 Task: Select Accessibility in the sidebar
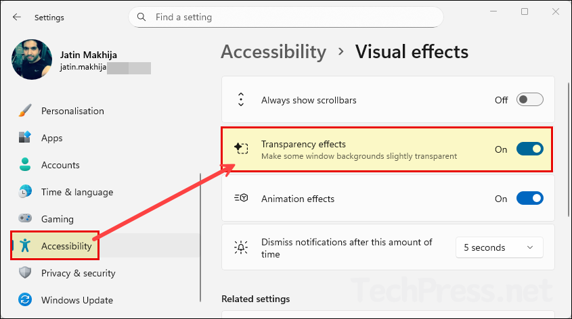pyautogui.click(x=66, y=246)
